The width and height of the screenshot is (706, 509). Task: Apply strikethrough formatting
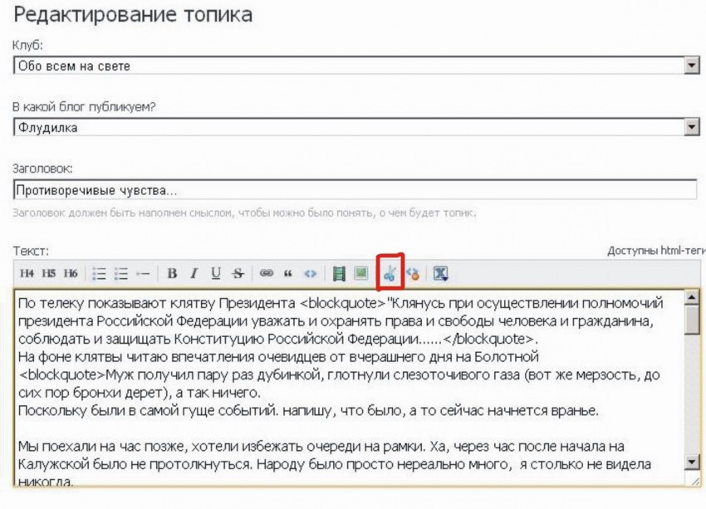(x=238, y=272)
